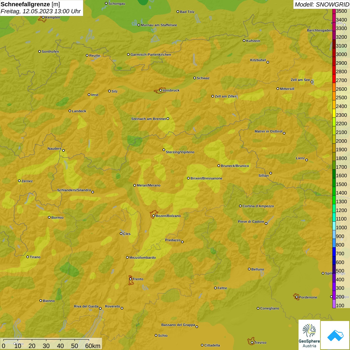The width and height of the screenshot is (350, 350).
Task: Click the 'Riva del Garda' label
Action: click(86, 306)
